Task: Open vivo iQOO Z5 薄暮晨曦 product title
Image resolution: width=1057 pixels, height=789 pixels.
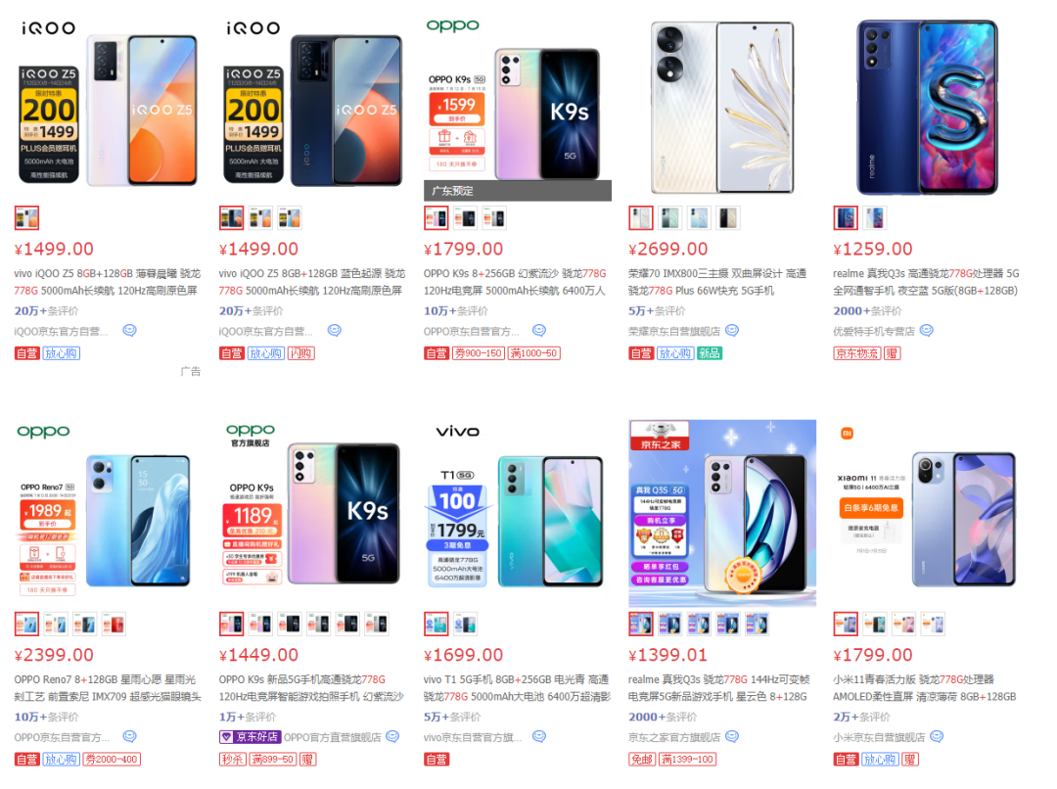Action: pyautogui.click(x=108, y=282)
